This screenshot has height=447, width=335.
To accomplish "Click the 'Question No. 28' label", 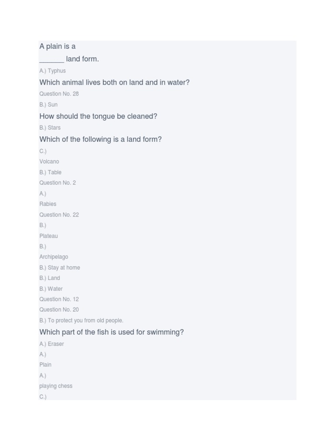I will coord(59,94).
